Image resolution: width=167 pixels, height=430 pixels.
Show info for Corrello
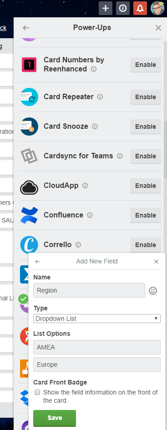[78, 245]
